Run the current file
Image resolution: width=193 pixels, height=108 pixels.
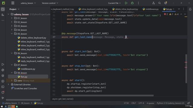[126, 3]
